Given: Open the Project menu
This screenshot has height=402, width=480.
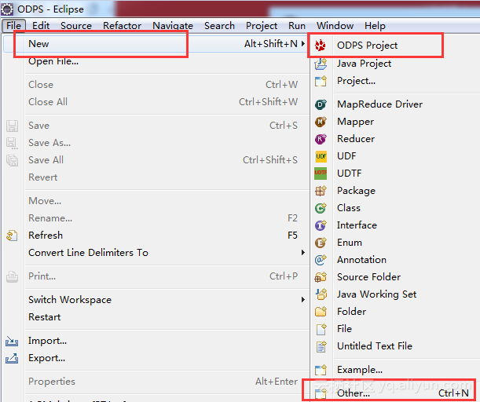Looking at the screenshot, I should pos(262,25).
